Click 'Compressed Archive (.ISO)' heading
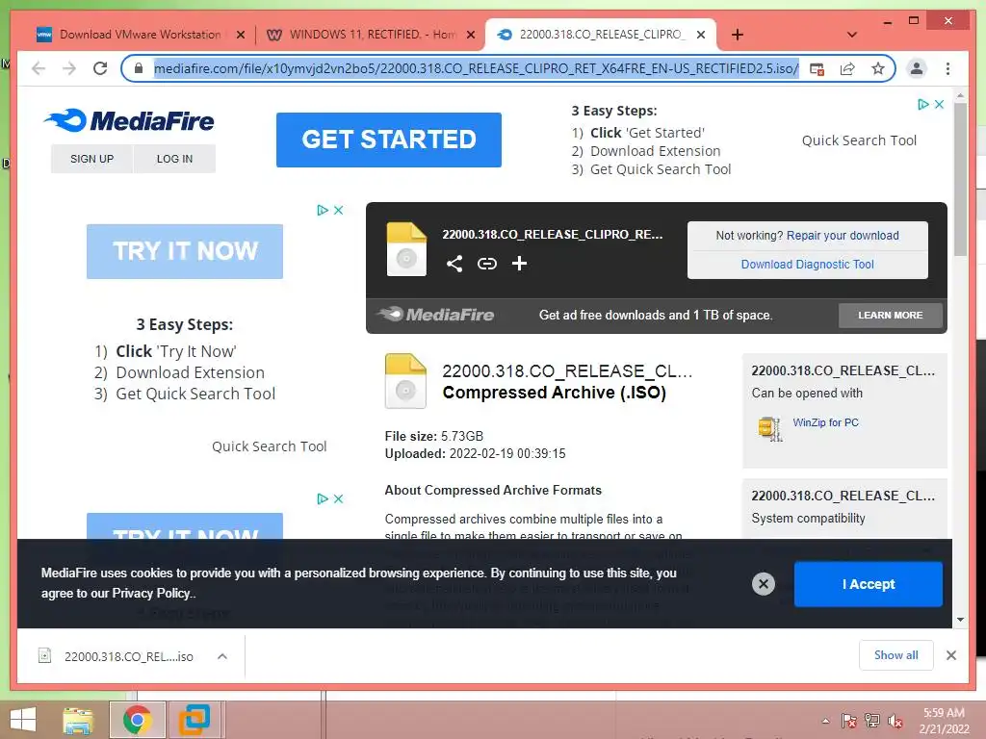Image resolution: width=986 pixels, height=739 pixels. pos(554,393)
